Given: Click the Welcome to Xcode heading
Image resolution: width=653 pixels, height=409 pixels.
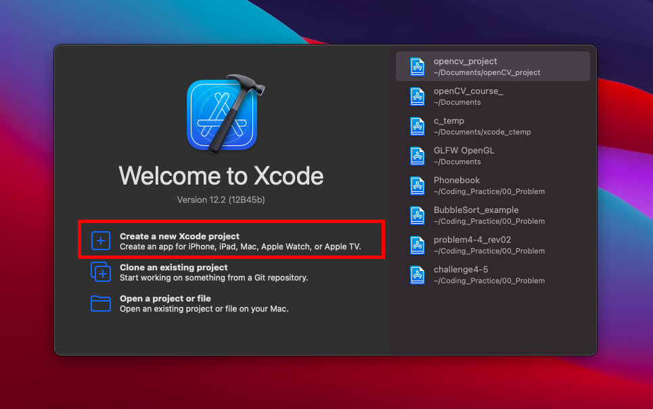Looking at the screenshot, I should coord(221,176).
